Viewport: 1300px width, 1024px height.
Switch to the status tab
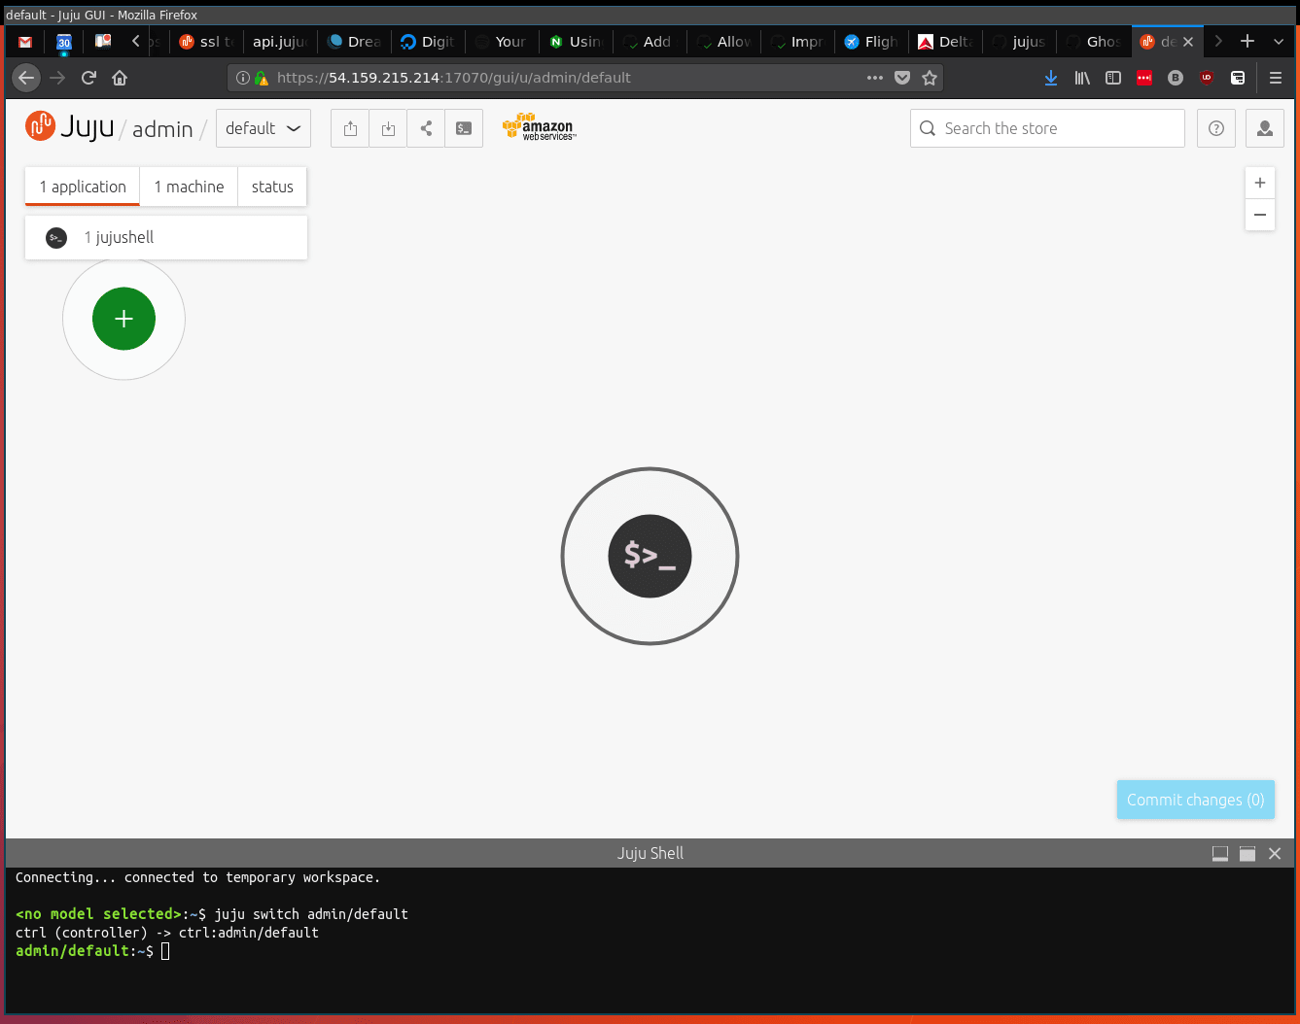coord(272,187)
